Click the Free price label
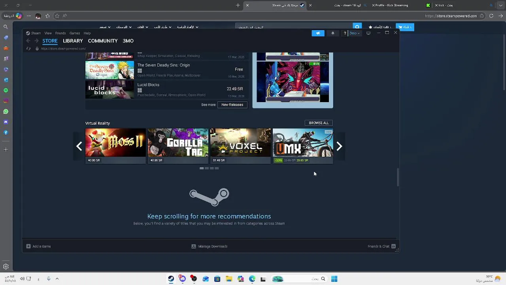This screenshot has width=506, height=285. coord(239,69)
